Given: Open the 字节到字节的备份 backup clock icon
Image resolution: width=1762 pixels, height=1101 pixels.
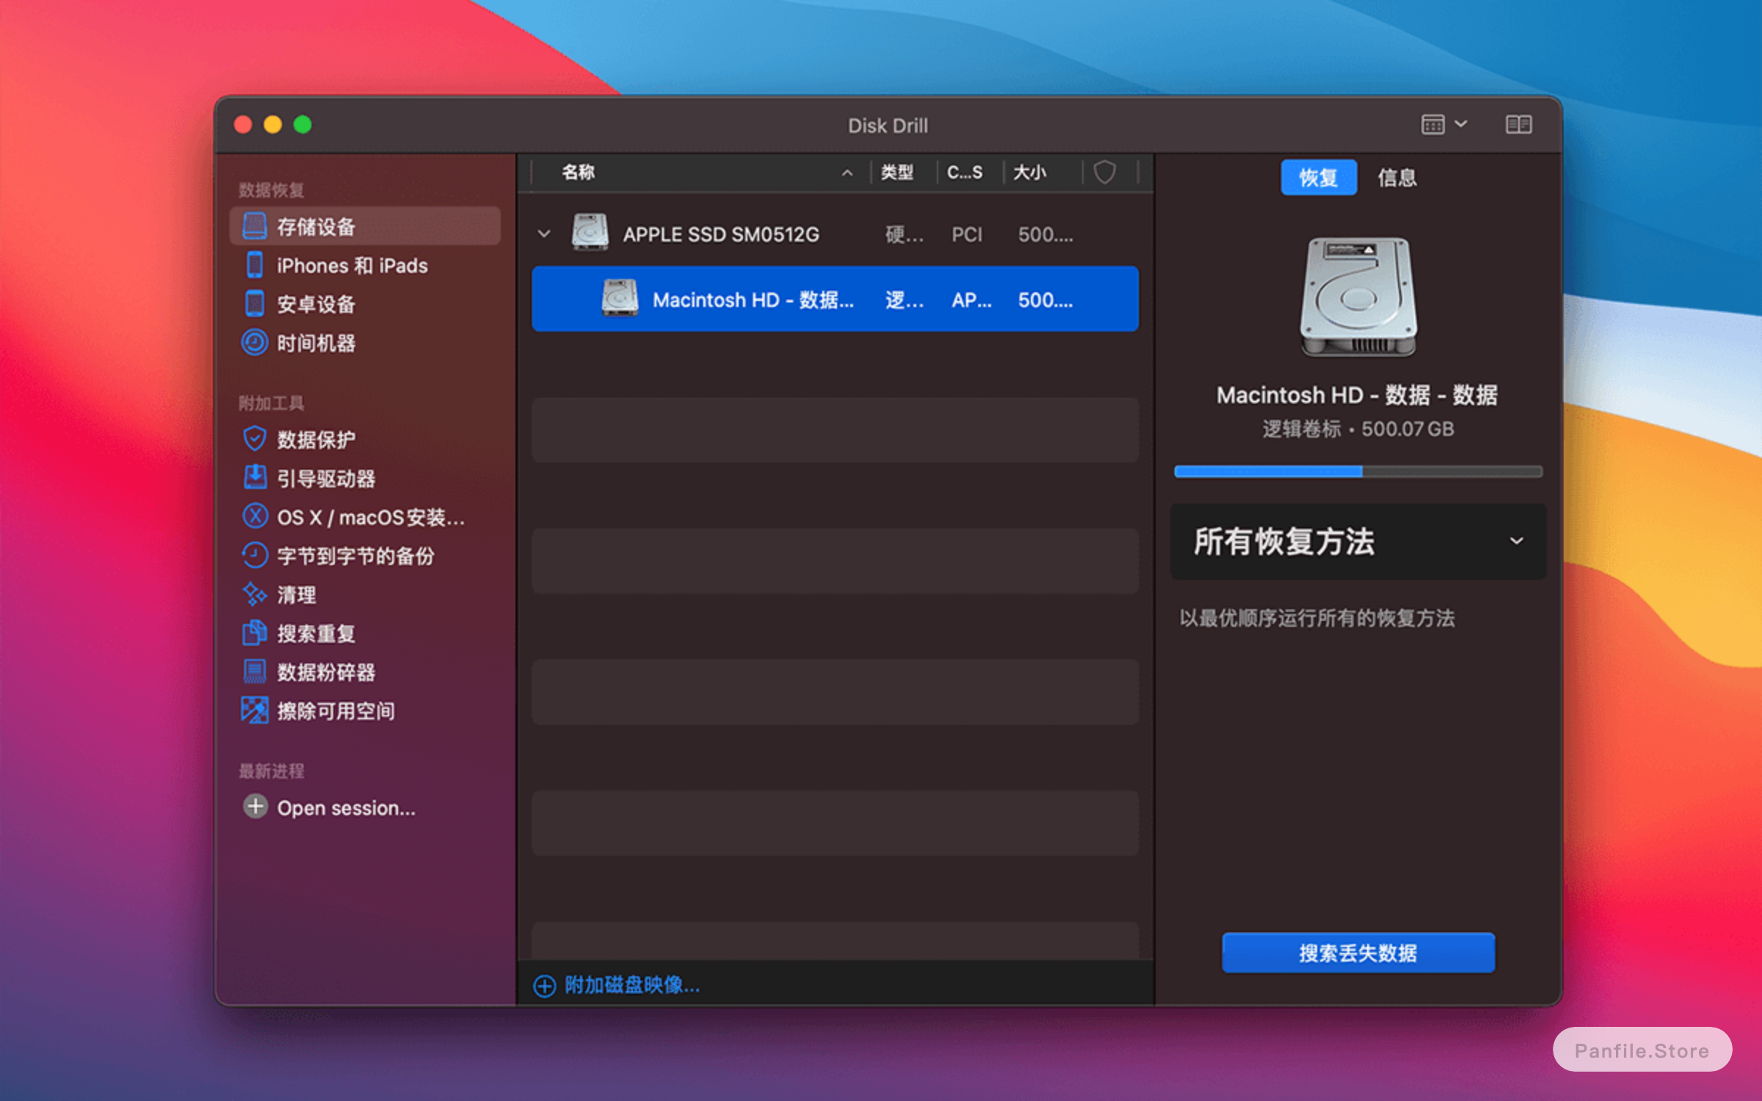Looking at the screenshot, I should point(255,556).
